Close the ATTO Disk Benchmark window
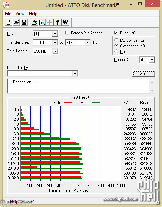This screenshot has height=207, width=162. (152, 4)
